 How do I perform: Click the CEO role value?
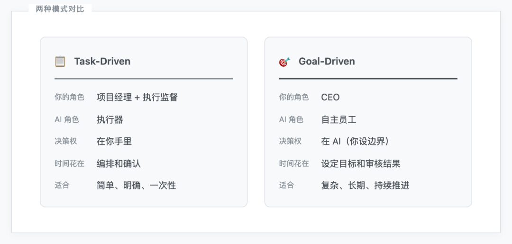pos(330,97)
